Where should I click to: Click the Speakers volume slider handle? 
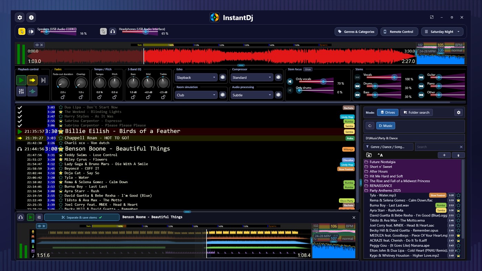click(47, 32)
